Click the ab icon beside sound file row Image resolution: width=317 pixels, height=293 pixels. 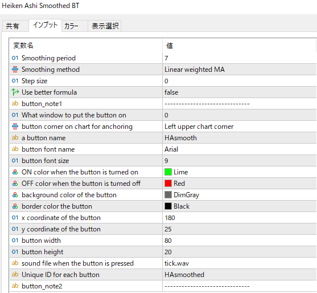click(x=15, y=263)
